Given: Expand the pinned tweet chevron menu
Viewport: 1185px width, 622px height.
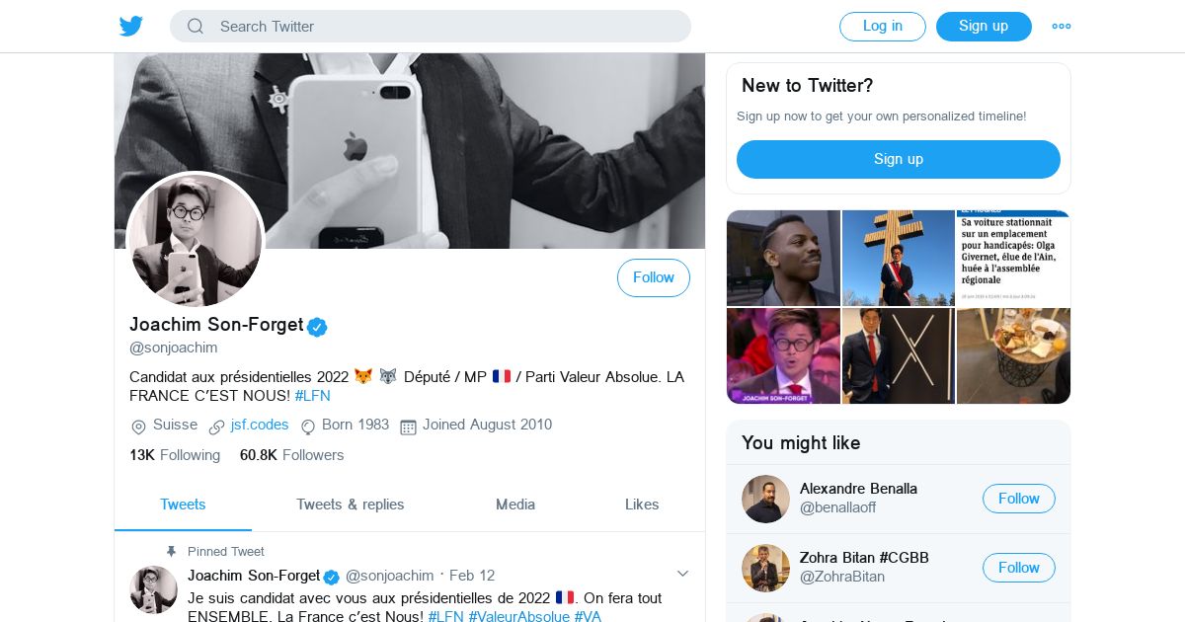Looking at the screenshot, I should [x=682, y=574].
